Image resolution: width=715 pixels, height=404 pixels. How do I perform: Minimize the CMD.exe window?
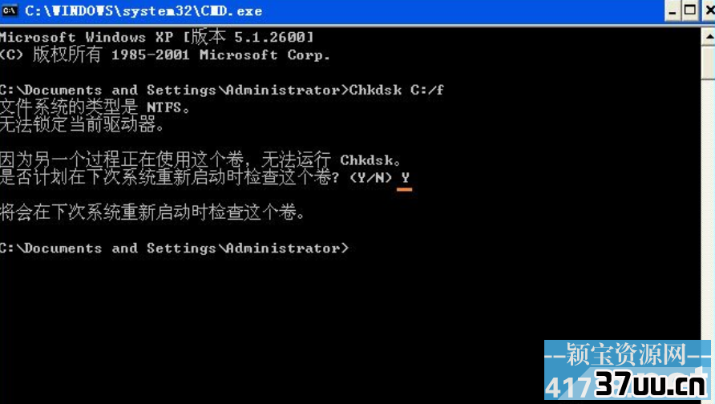coord(672,10)
